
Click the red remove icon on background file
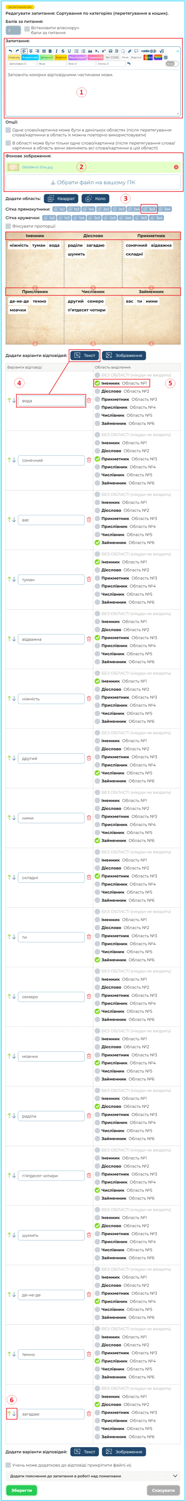[176, 167]
